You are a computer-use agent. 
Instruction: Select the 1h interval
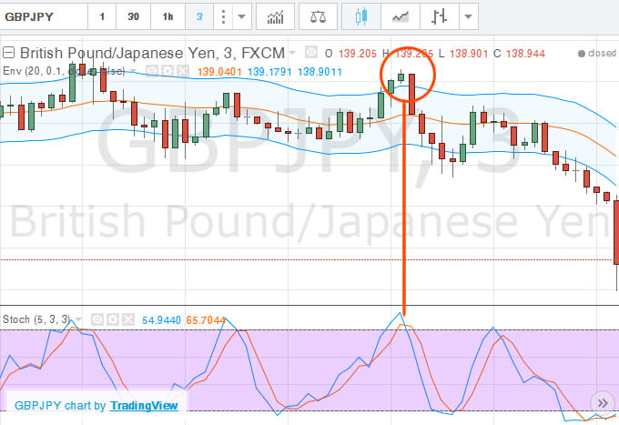pyautogui.click(x=167, y=16)
